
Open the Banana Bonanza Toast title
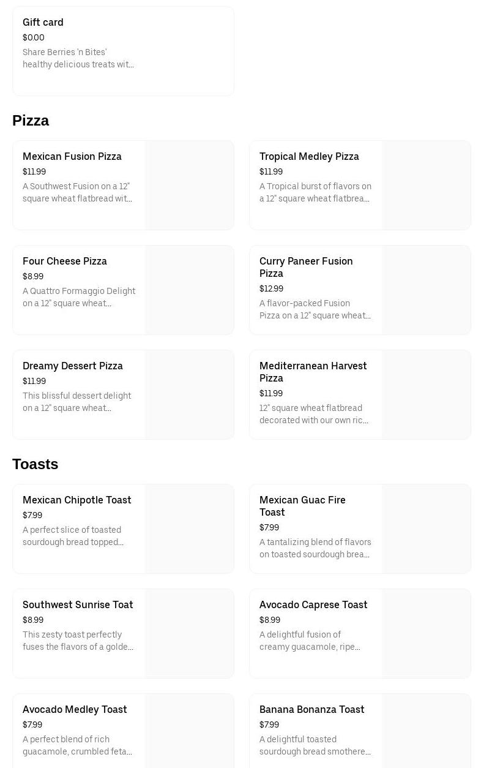pyautogui.click(x=311, y=710)
